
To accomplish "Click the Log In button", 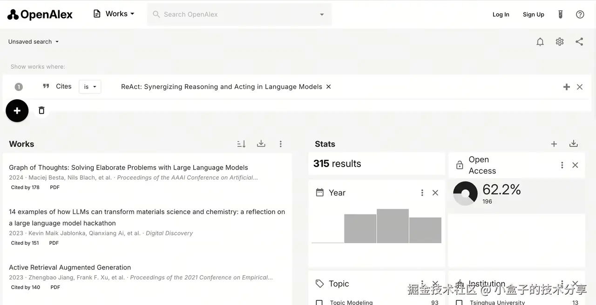I will pyautogui.click(x=501, y=14).
